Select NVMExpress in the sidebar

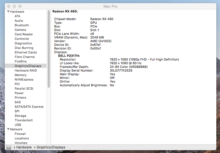tap(24, 79)
